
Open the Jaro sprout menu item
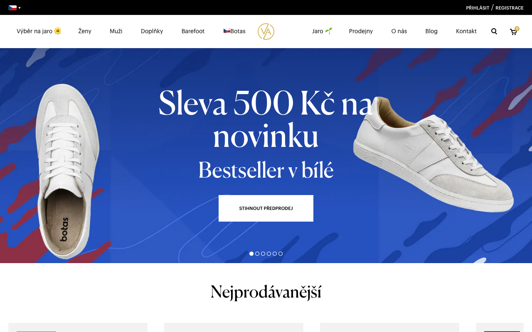322,31
